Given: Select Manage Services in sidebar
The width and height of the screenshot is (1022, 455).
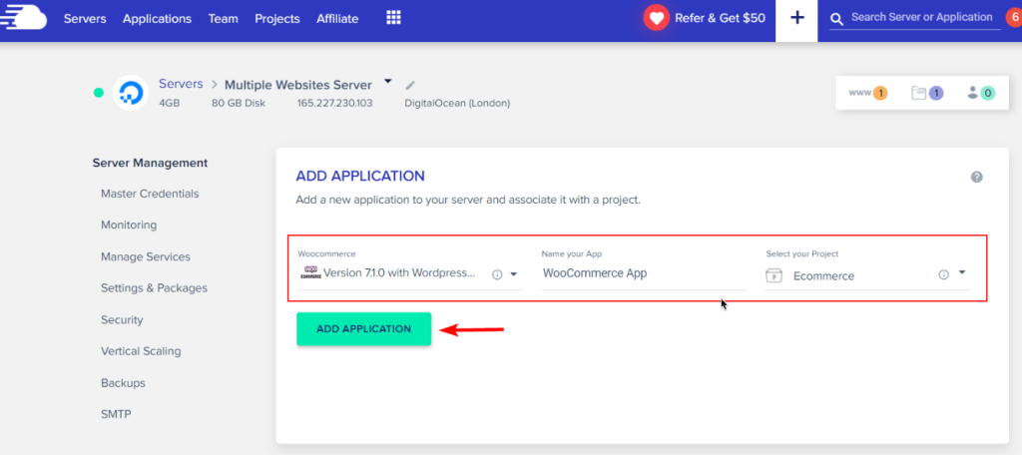Looking at the screenshot, I should [x=146, y=256].
